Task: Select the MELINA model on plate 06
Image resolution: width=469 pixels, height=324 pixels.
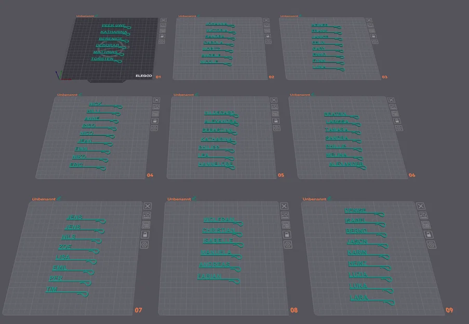Action: tap(344, 156)
